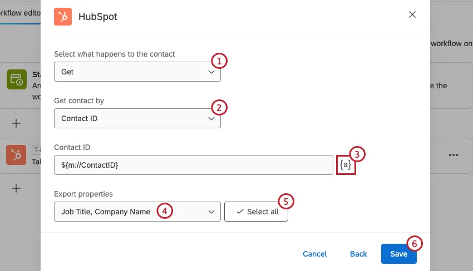Screen dimensions: 473x271
Task: Open the contact action dropdown showing Get
Action: click(137, 72)
